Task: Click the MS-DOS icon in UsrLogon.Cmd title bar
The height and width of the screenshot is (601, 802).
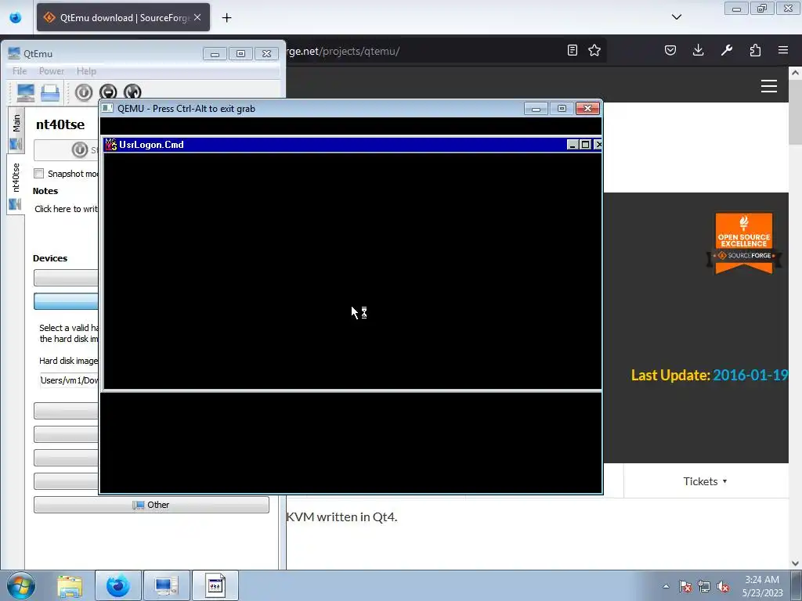Action: (x=111, y=145)
